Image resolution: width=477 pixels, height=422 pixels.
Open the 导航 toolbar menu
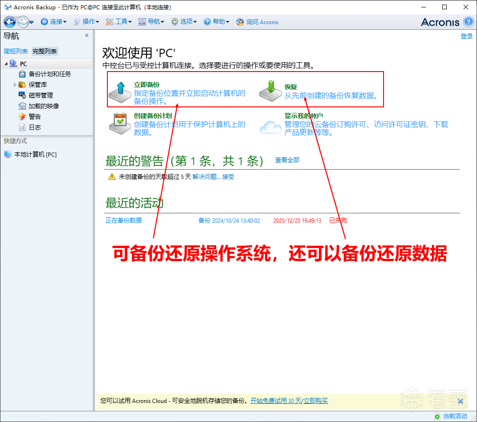click(x=151, y=22)
